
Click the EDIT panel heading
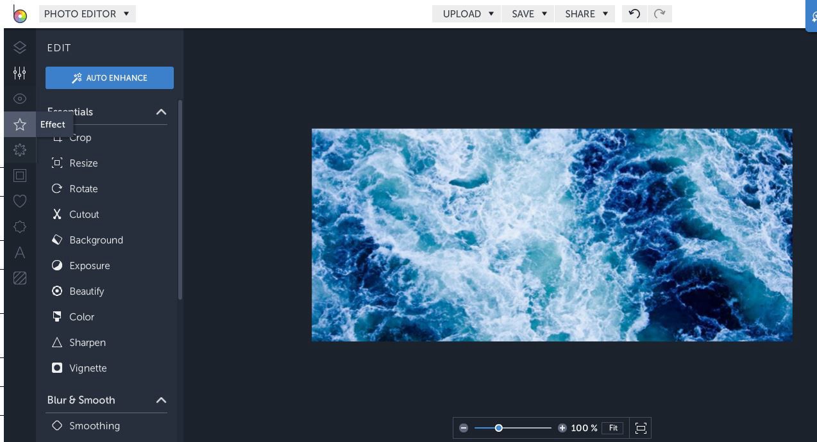[59, 48]
